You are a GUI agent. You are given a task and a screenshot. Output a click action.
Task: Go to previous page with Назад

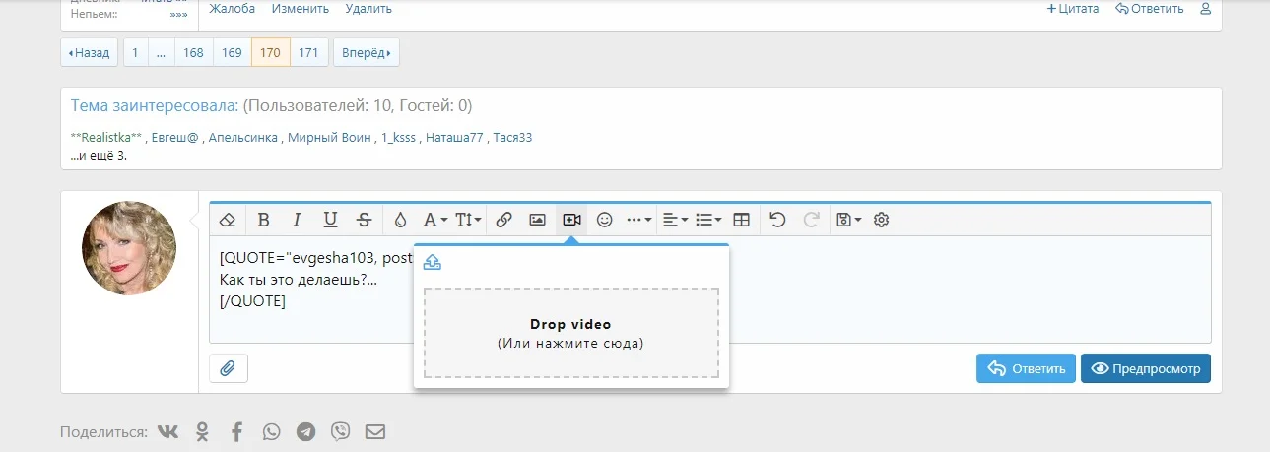click(x=90, y=52)
